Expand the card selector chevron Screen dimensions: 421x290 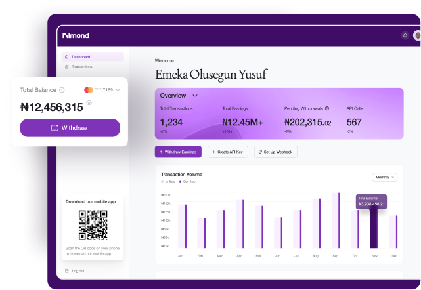pyautogui.click(x=118, y=90)
